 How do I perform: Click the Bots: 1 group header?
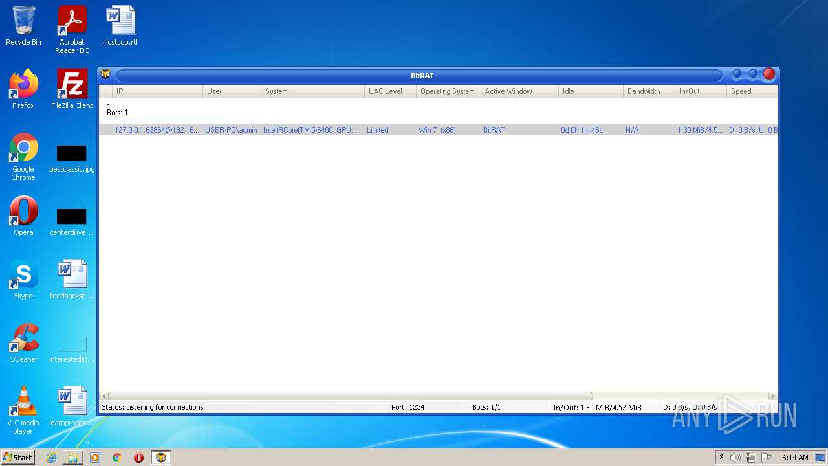[117, 113]
